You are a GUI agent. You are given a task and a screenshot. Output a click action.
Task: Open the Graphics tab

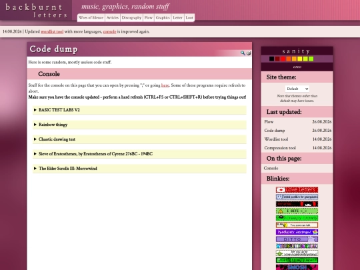pos(163,18)
